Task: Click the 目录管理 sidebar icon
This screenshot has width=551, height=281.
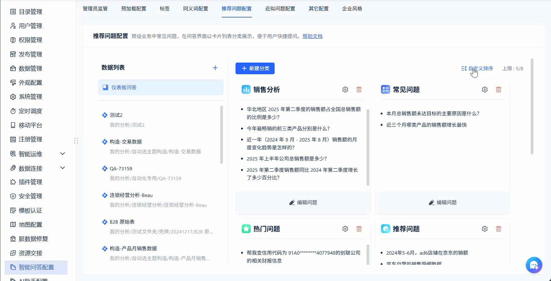Action: [13, 12]
